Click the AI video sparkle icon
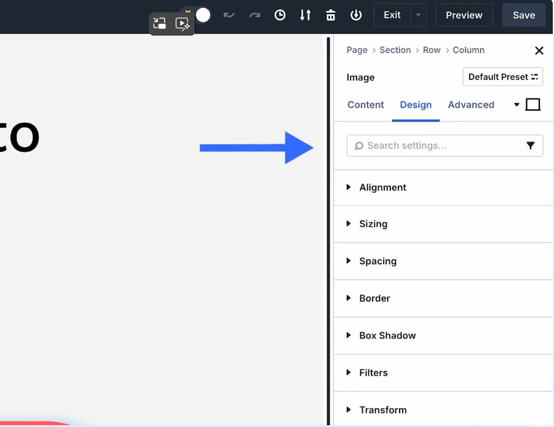This screenshot has height=427, width=554. (183, 24)
